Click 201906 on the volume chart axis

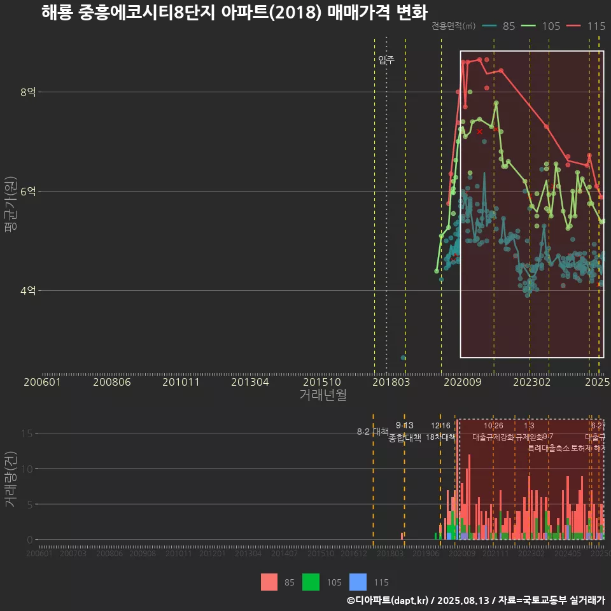tap(426, 553)
